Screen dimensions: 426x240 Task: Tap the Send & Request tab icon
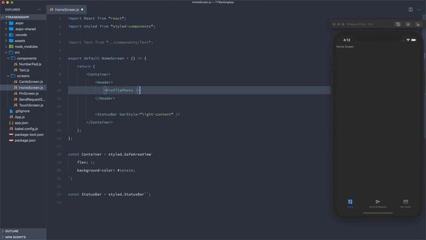377,201
